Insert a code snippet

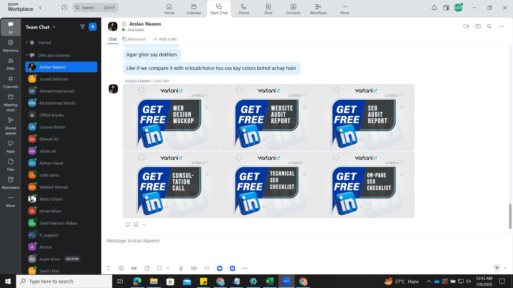[207, 268]
